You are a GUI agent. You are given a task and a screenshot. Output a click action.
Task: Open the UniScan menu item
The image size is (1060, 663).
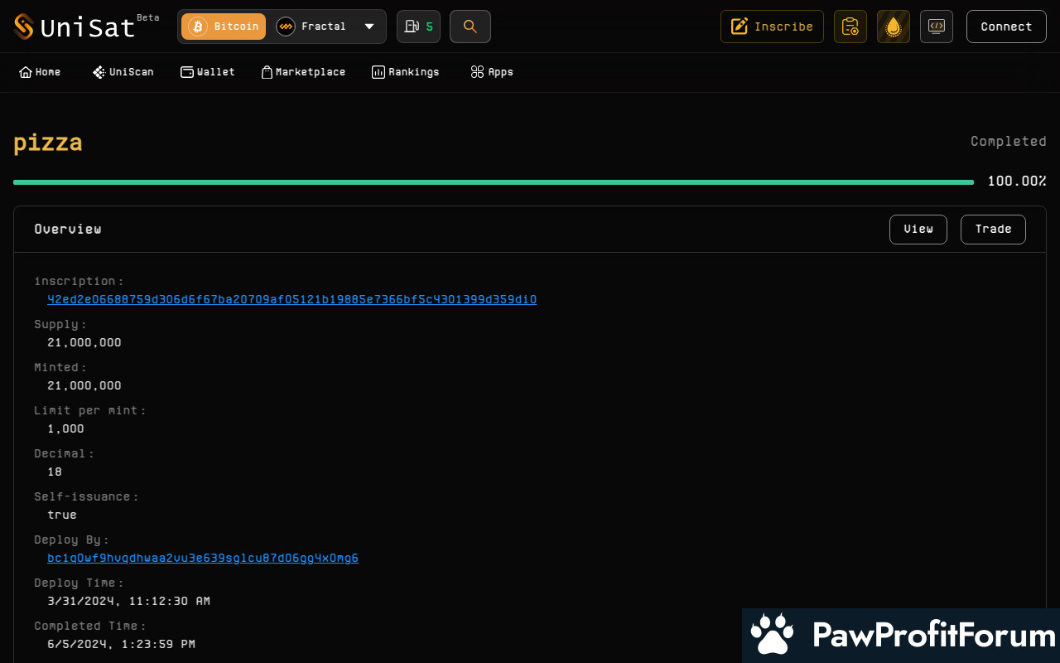coord(123,72)
